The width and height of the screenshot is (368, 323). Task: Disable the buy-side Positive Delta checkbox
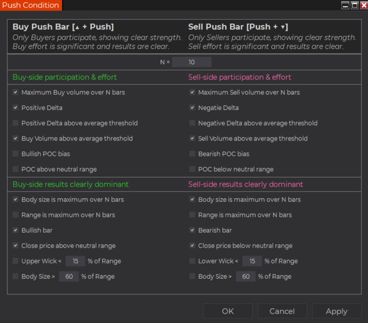[x=16, y=108]
